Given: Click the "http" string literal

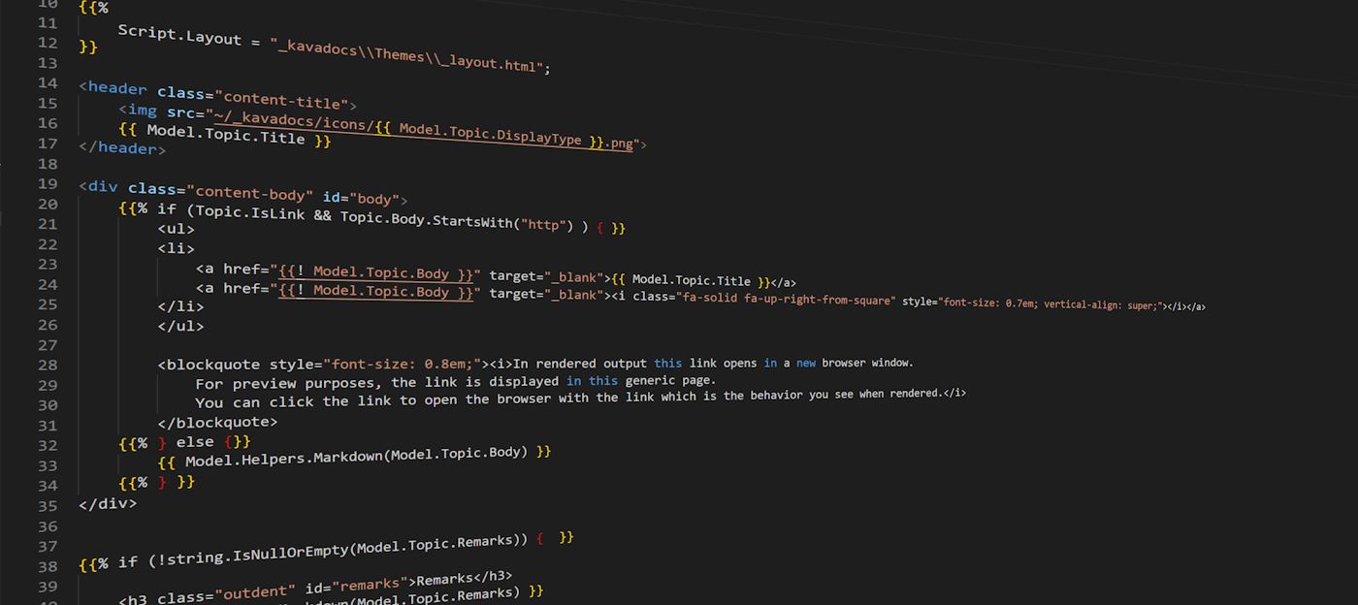Looking at the screenshot, I should coord(542,225).
